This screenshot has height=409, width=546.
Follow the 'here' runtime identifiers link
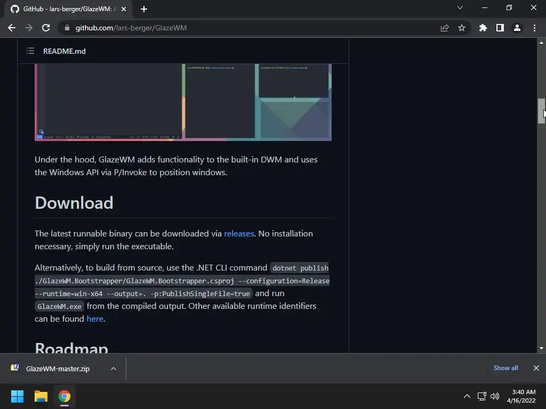click(95, 318)
